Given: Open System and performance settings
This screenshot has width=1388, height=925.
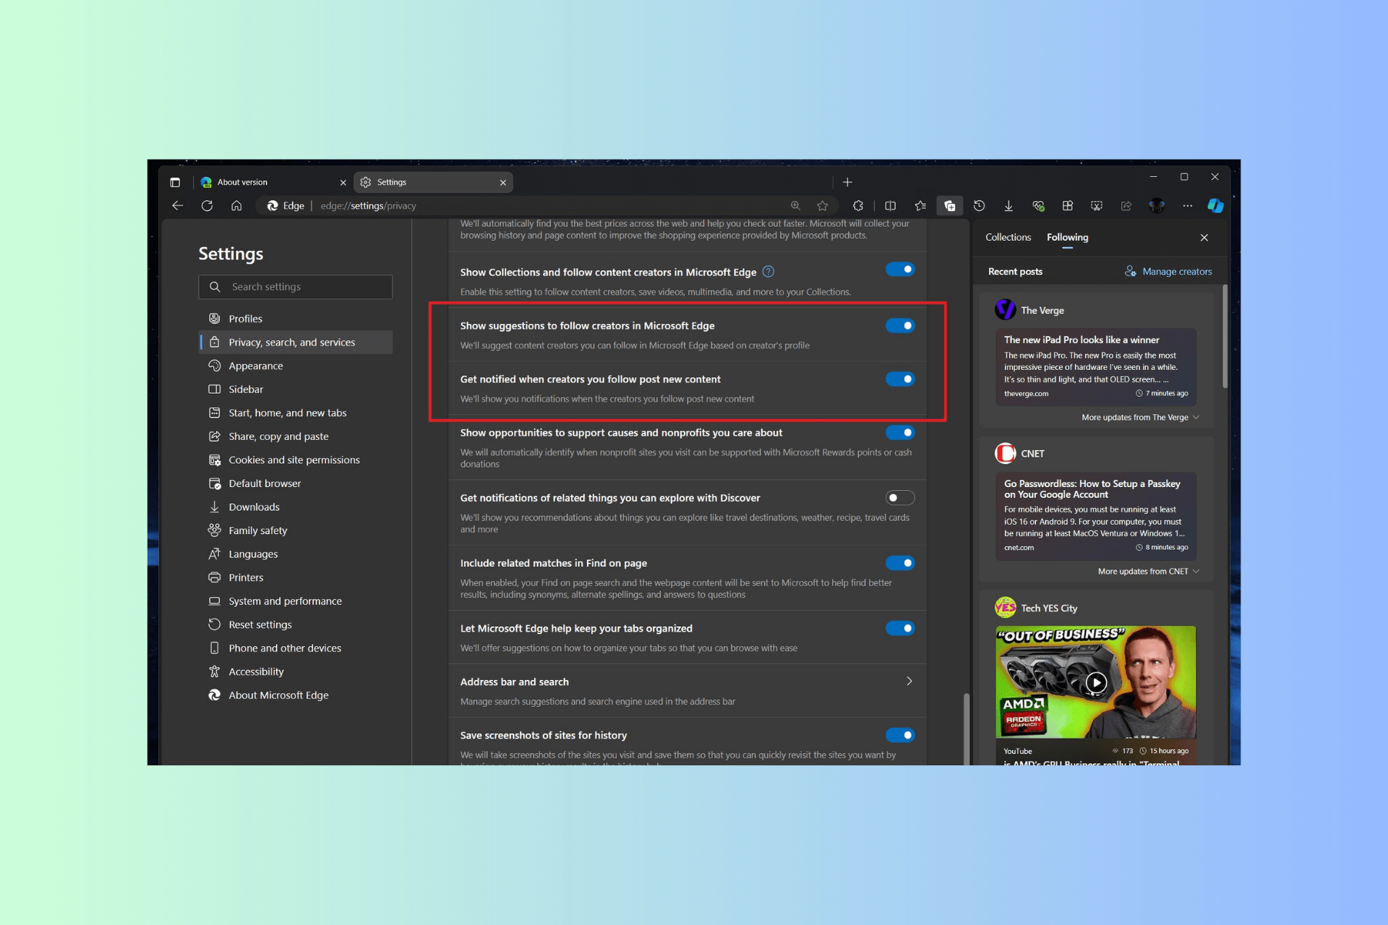Looking at the screenshot, I should [296, 601].
